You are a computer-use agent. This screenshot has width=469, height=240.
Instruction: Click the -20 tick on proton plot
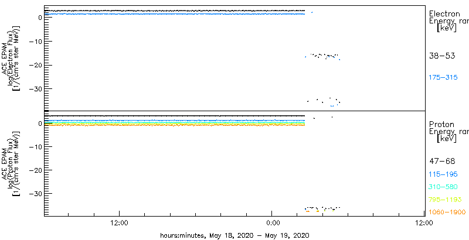[36, 170]
